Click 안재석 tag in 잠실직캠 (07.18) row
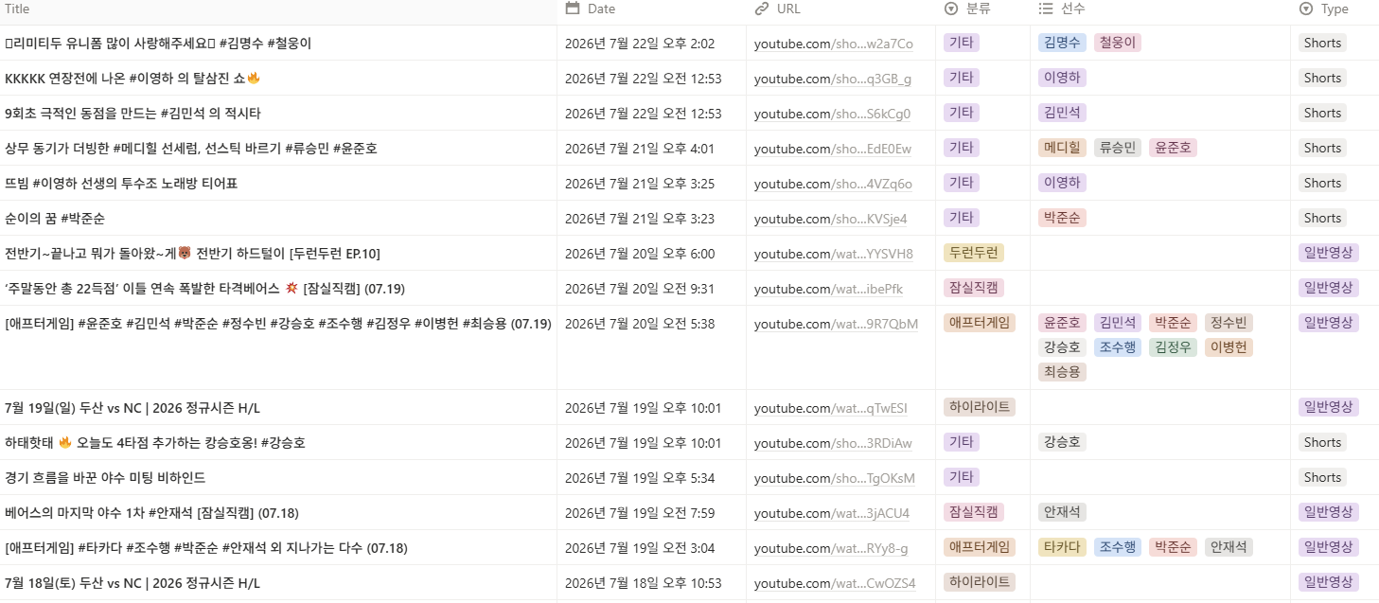The height and width of the screenshot is (603, 1379). pos(1062,512)
